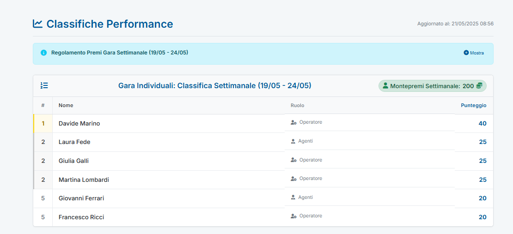Click the Montepremi Settimanale 200 badge
The image size is (513, 234).
coord(433,86)
